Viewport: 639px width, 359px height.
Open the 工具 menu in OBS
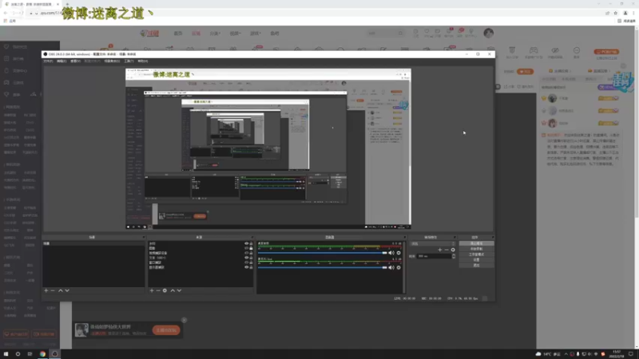click(129, 61)
